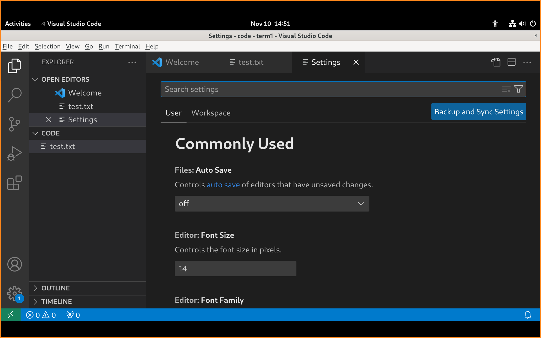Open the Manage gear menu
The image size is (541, 338).
tap(15, 293)
